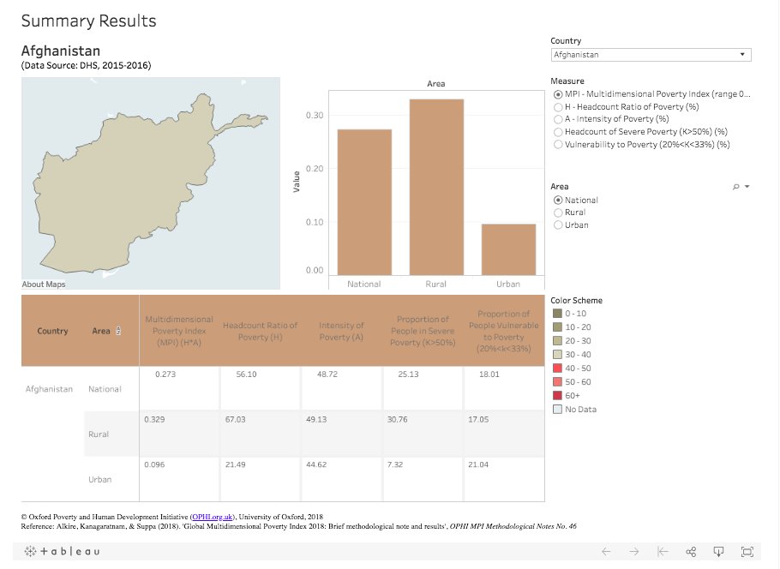Click the sort icon beside Area header
The width and height of the screenshot is (780, 569).
tap(118, 331)
